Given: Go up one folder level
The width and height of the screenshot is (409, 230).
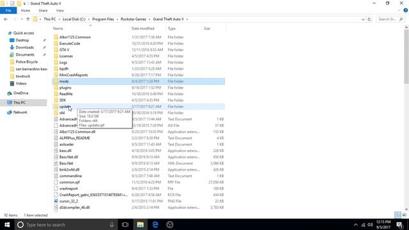Looking at the screenshot, I should [x=28, y=19].
